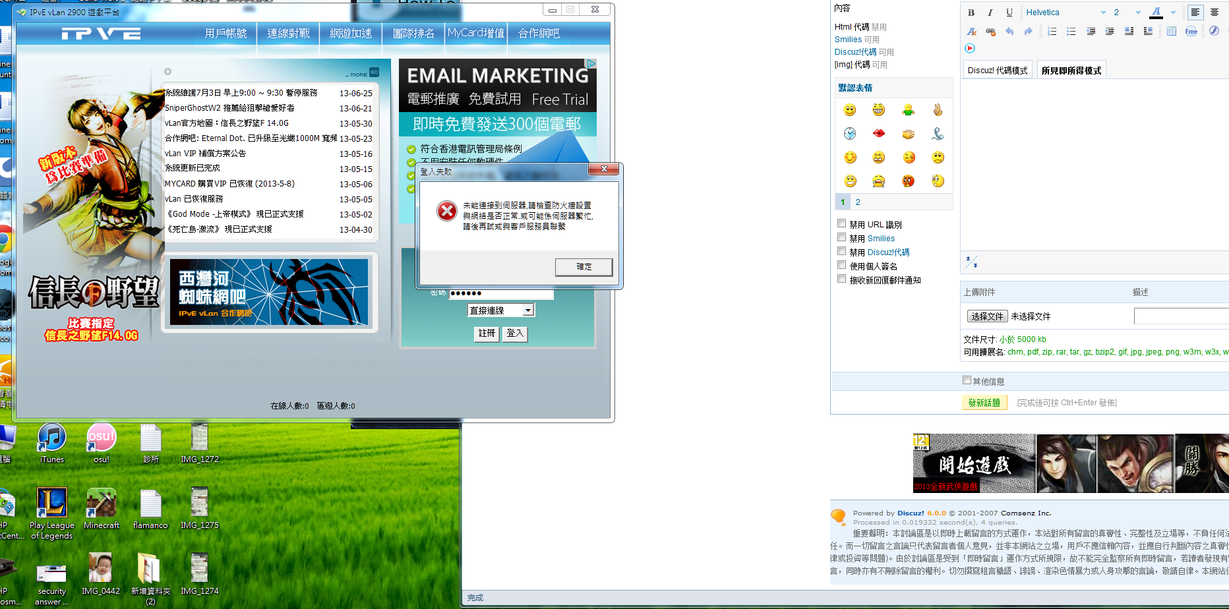Click the unlink icon in editor toolbar

point(990,31)
